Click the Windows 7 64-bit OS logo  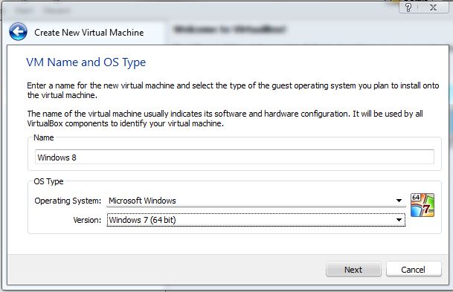[x=422, y=205]
